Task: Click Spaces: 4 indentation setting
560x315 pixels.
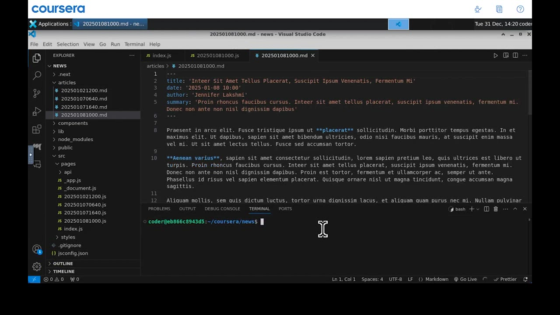Action: 372,279
